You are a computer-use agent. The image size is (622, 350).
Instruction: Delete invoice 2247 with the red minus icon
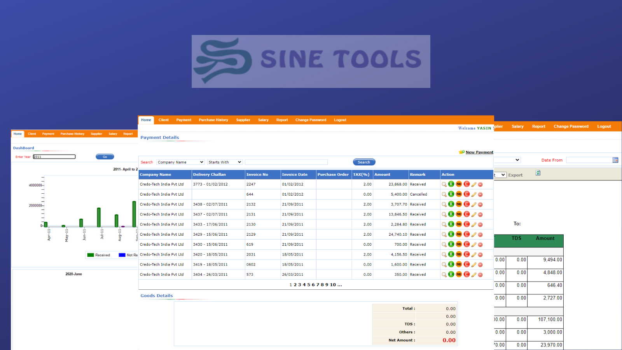pos(480,185)
